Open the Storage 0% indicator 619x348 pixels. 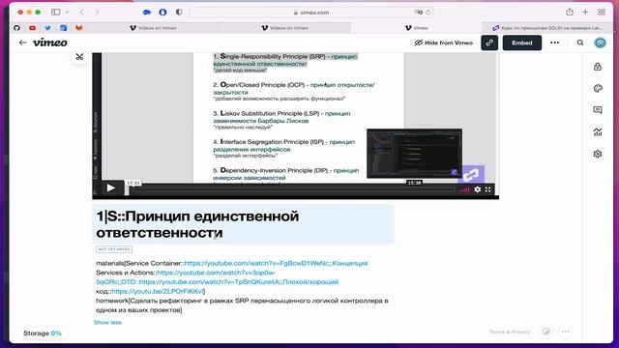pos(43,333)
